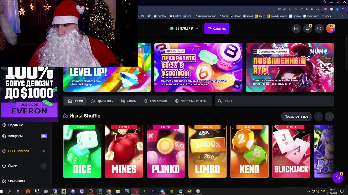The image size is (348, 195).
Task: Open the Nightbot bookmark
Action: [160, 16]
